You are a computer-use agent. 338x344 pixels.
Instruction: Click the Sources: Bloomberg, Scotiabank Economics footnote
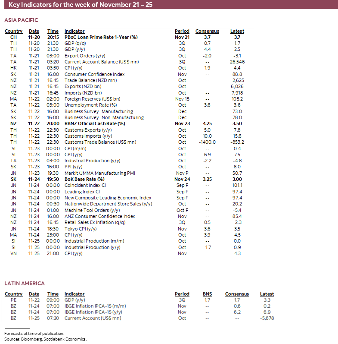pyautogui.click(x=46, y=339)
